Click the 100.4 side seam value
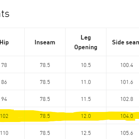Screen dimensions: 139x139 [x=127, y=65]
